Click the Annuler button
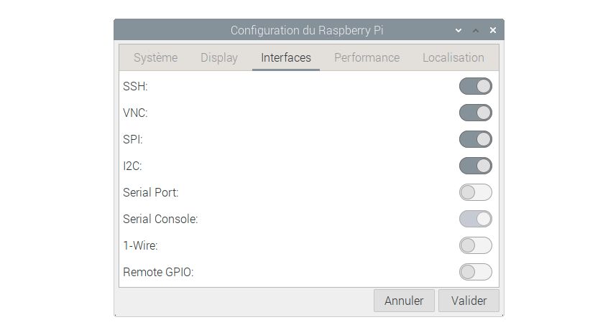 (404, 301)
